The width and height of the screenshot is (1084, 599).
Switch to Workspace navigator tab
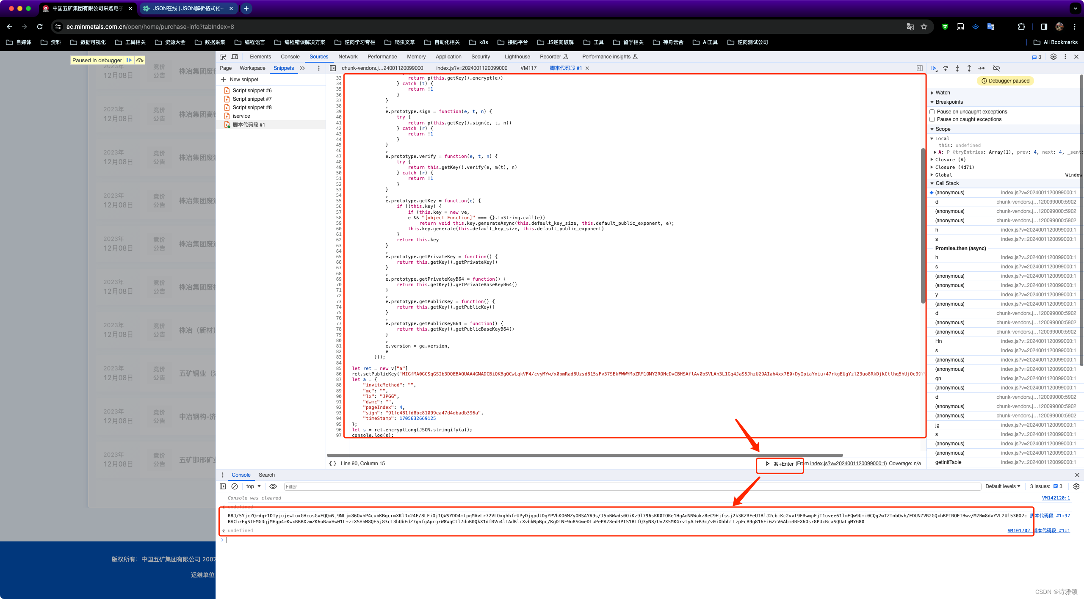click(x=252, y=68)
